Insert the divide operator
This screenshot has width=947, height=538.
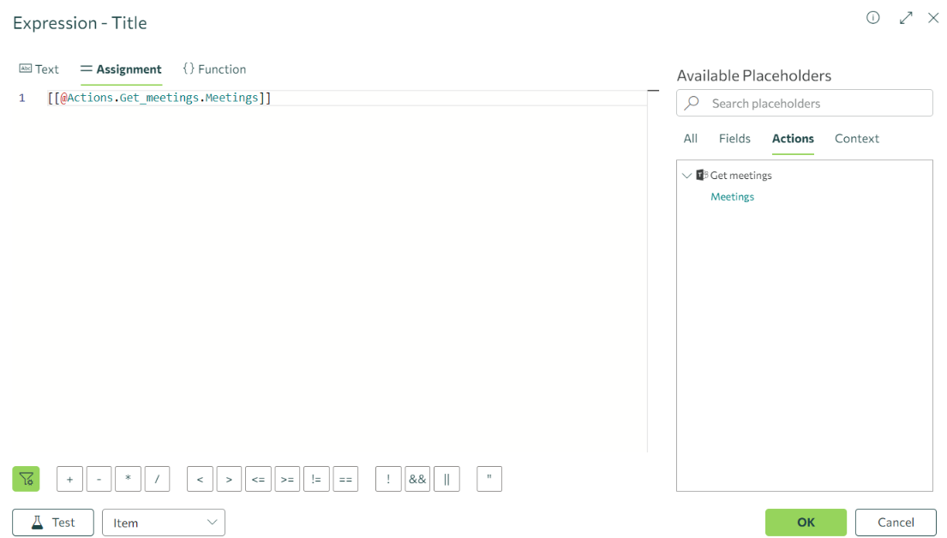157,479
